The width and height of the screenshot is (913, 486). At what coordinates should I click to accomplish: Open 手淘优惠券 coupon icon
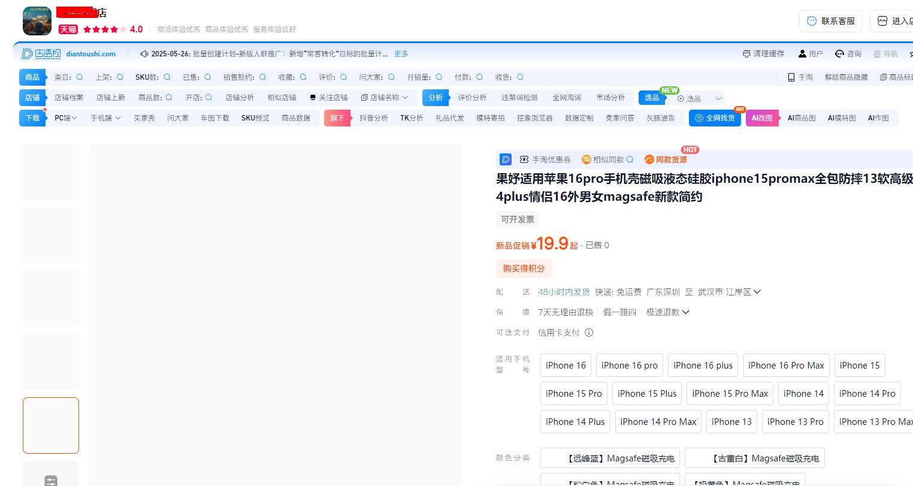point(524,159)
